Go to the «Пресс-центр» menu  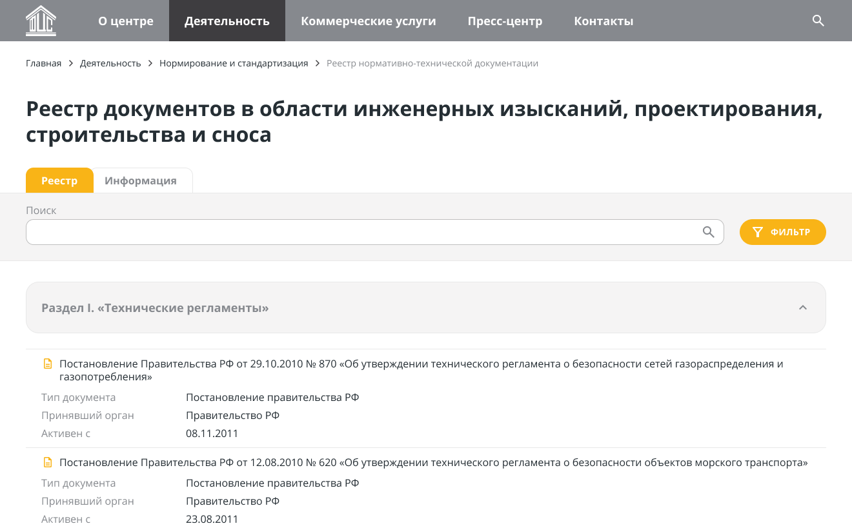coord(505,21)
